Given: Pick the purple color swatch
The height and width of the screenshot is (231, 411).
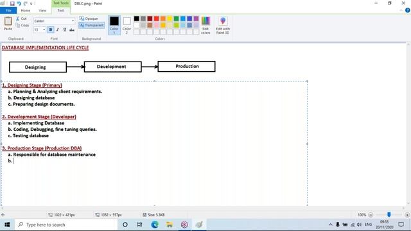Looking at the screenshot, I should tap(196, 19).
